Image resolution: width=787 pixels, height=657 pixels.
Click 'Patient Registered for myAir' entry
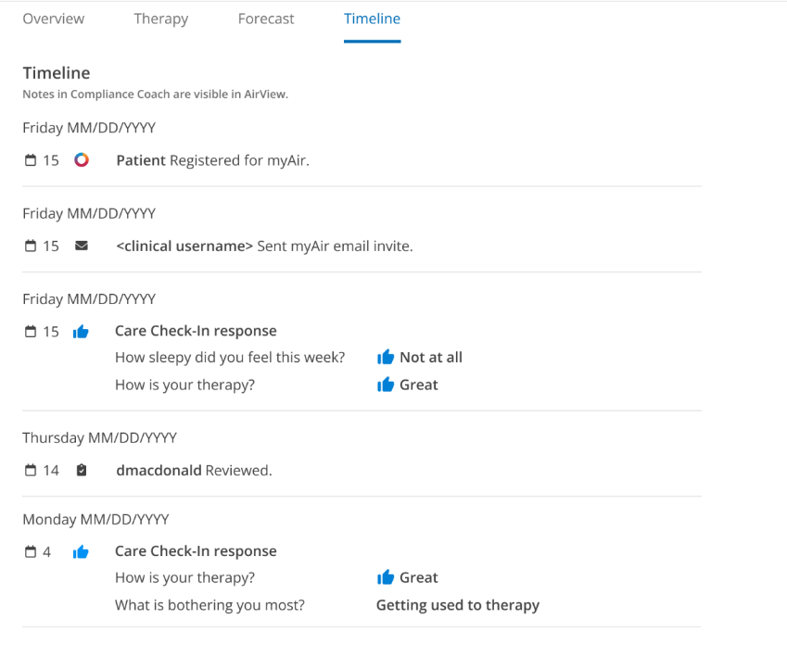212,160
